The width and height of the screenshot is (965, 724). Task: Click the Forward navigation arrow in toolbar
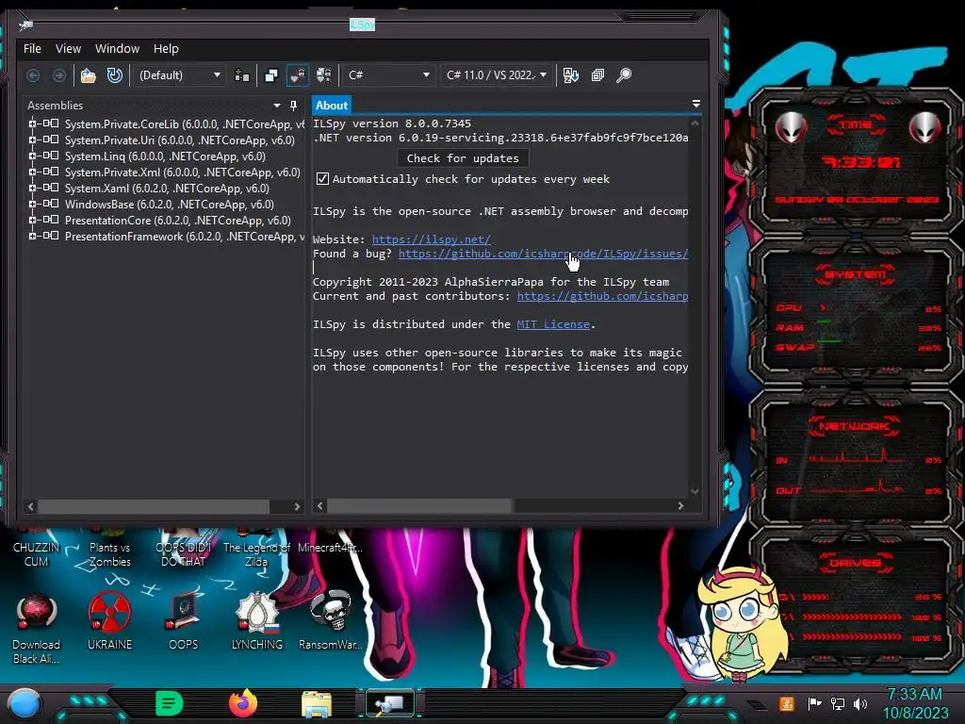(59, 75)
